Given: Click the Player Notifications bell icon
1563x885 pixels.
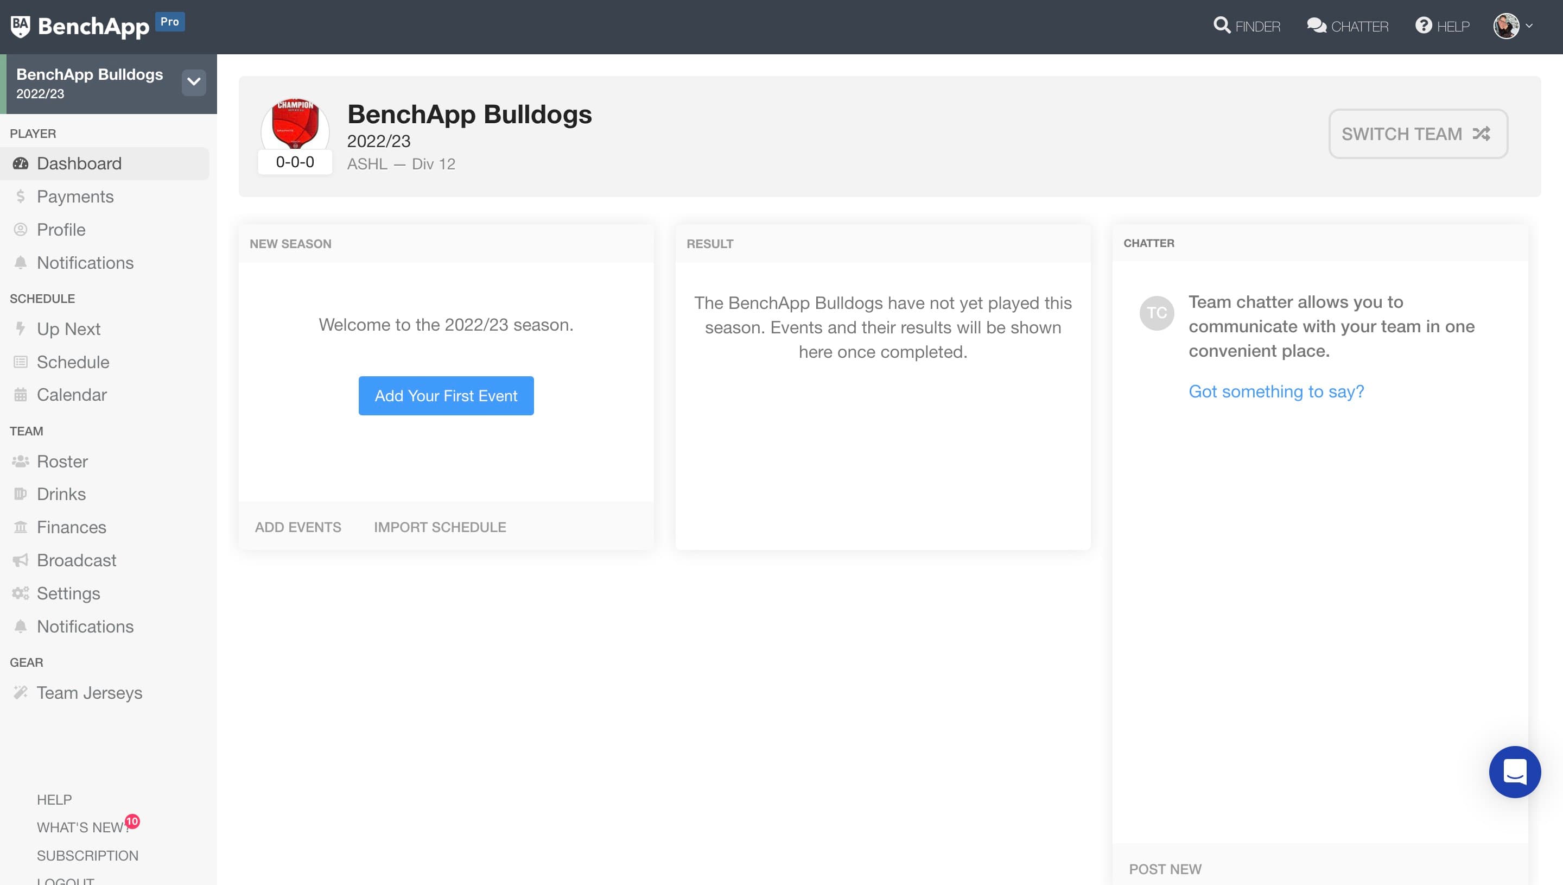Looking at the screenshot, I should tap(21, 263).
